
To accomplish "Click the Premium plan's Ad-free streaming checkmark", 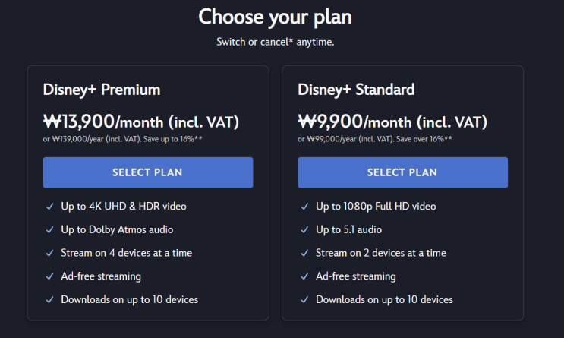I will click(x=49, y=276).
